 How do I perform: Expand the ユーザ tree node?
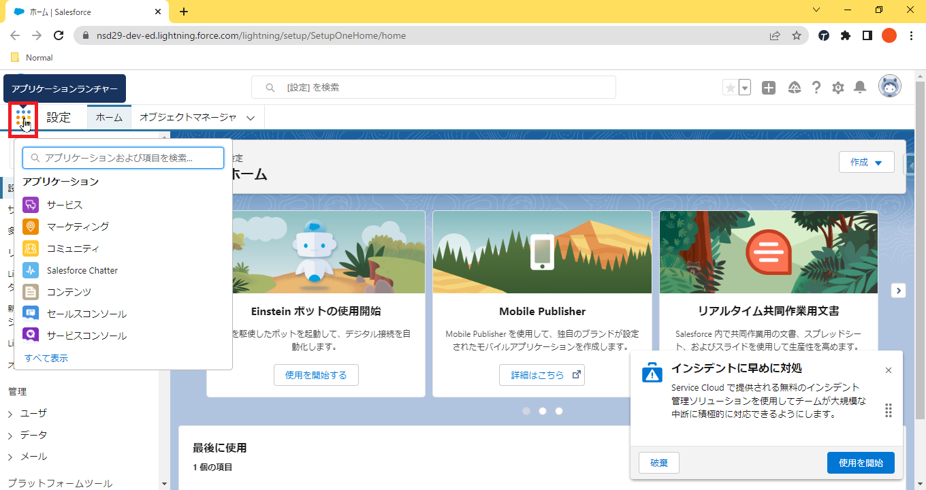tap(10, 413)
